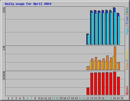Click day 26 on the date axis
This screenshot has height=101, width=130.
pos(103,98)
